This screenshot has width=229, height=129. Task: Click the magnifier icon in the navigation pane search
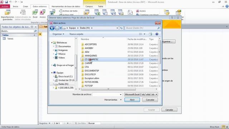[x=35, y=31]
